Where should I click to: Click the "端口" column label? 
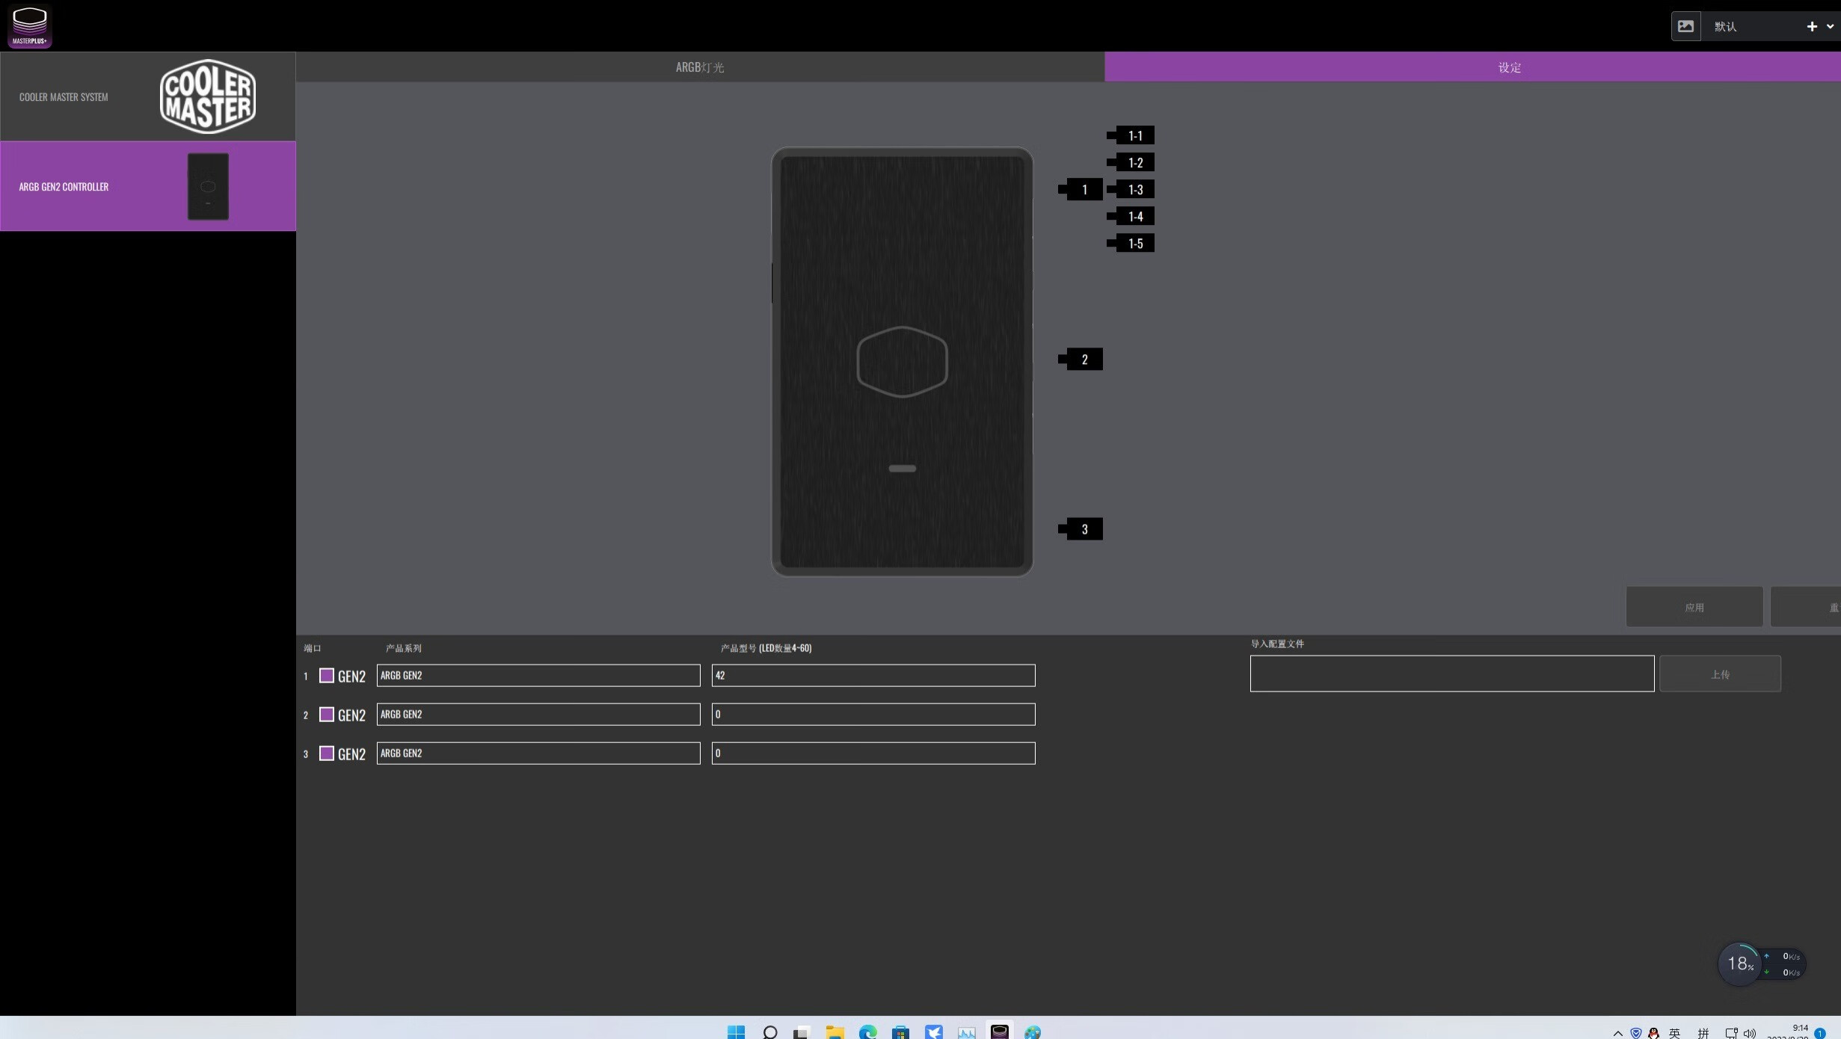pos(313,648)
